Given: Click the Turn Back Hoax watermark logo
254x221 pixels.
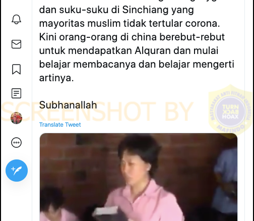Looking at the screenshot, I should (231, 112).
